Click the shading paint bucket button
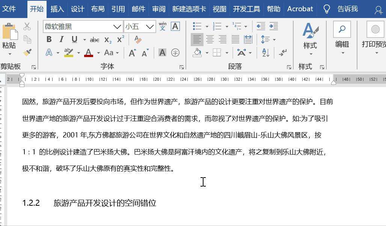This screenshot has width=386, height=226. coord(197,53)
